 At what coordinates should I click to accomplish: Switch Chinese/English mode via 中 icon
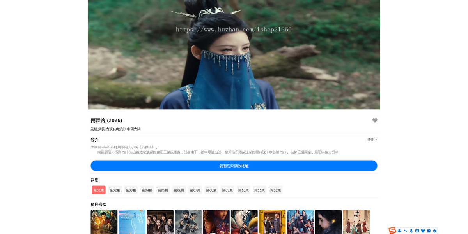tap(400, 231)
